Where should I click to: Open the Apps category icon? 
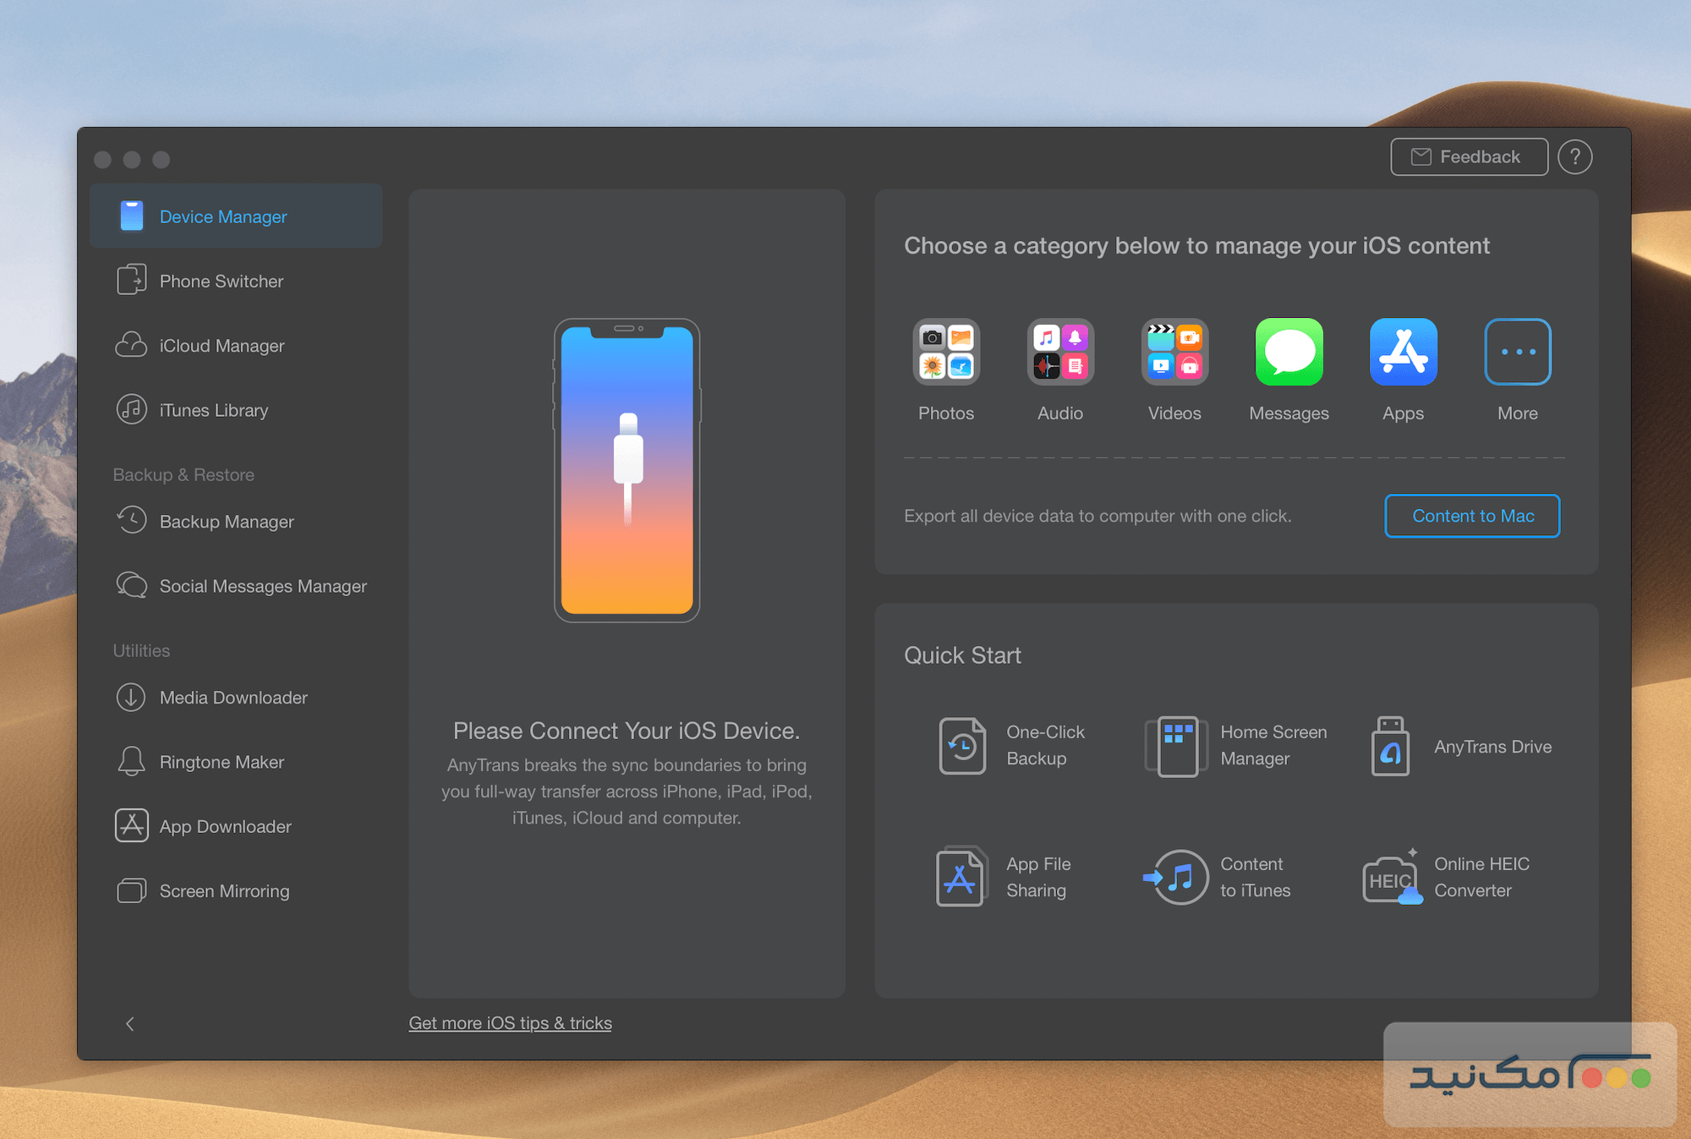tap(1403, 353)
